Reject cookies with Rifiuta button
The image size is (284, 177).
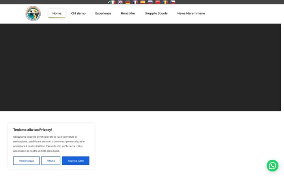(x=51, y=160)
